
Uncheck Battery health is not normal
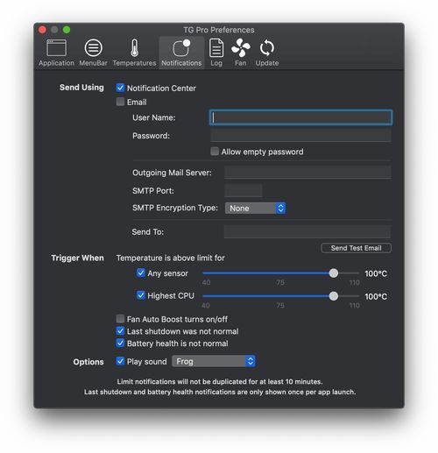coord(120,343)
